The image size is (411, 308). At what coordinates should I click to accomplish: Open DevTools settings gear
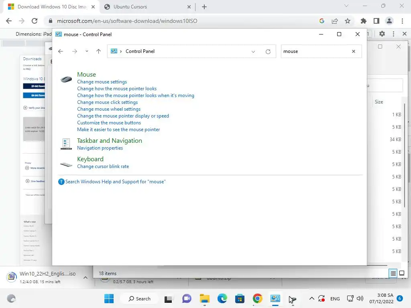pos(382,34)
